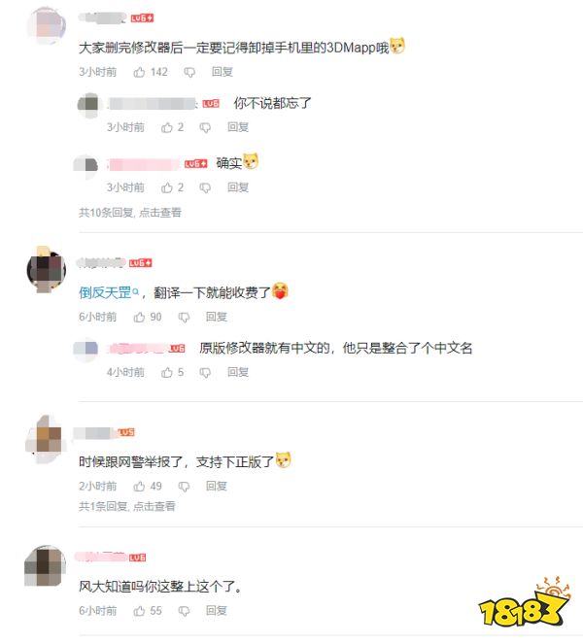This screenshot has height=643, width=583.
Task: Dislike the reply 确实
Action: coord(205,188)
